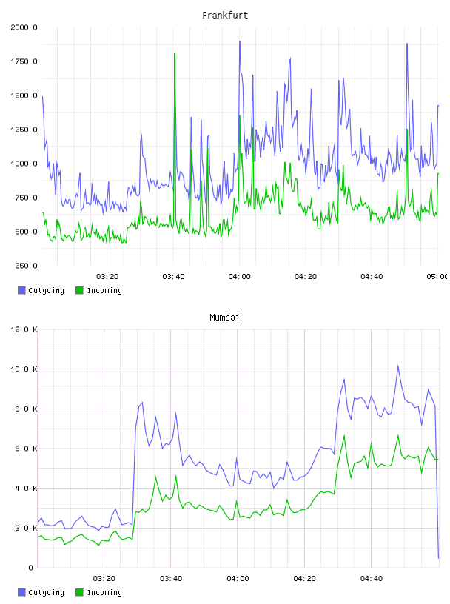Click the 03:20 time label on Mumbai chart

[x=104, y=579]
